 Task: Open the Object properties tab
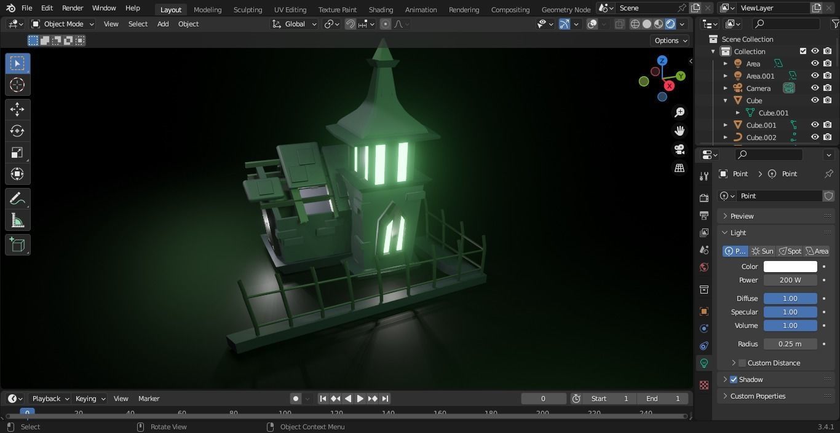point(704,311)
